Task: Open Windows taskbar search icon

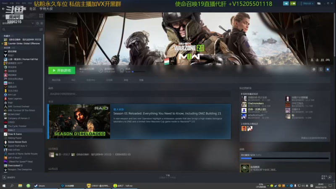Action: 12,186
